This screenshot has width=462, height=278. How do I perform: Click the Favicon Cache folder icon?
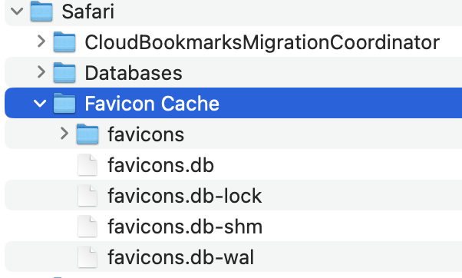(x=64, y=103)
